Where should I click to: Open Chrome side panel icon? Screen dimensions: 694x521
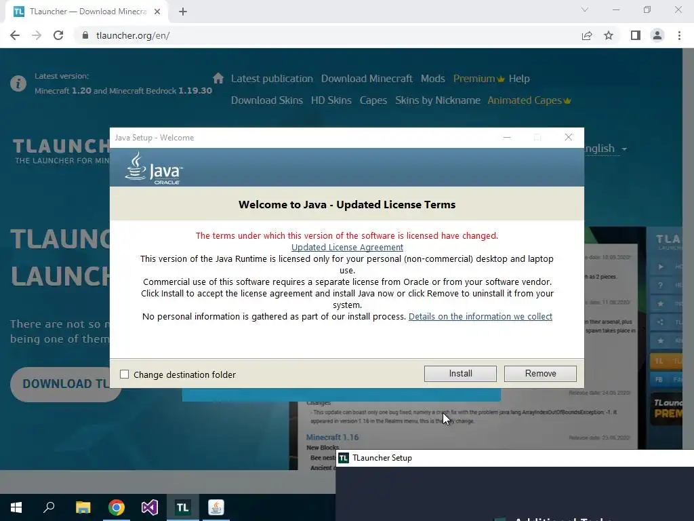tap(636, 35)
